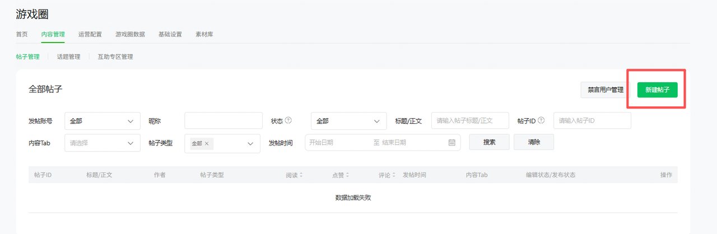Screen dimensions: 717x234
Task: Click the 帖子ID input field
Action: [x=592, y=120]
